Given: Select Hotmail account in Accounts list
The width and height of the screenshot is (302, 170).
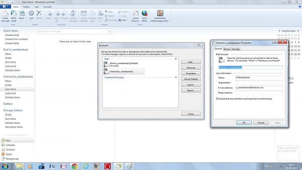Looking at the screenshot, I should 124,72.
